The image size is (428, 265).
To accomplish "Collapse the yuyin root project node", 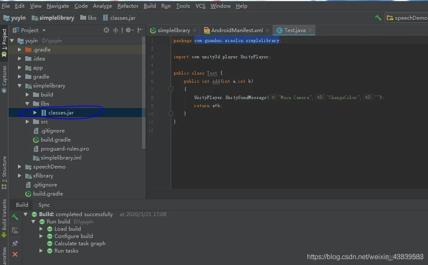I will pyautogui.click(x=12, y=41).
